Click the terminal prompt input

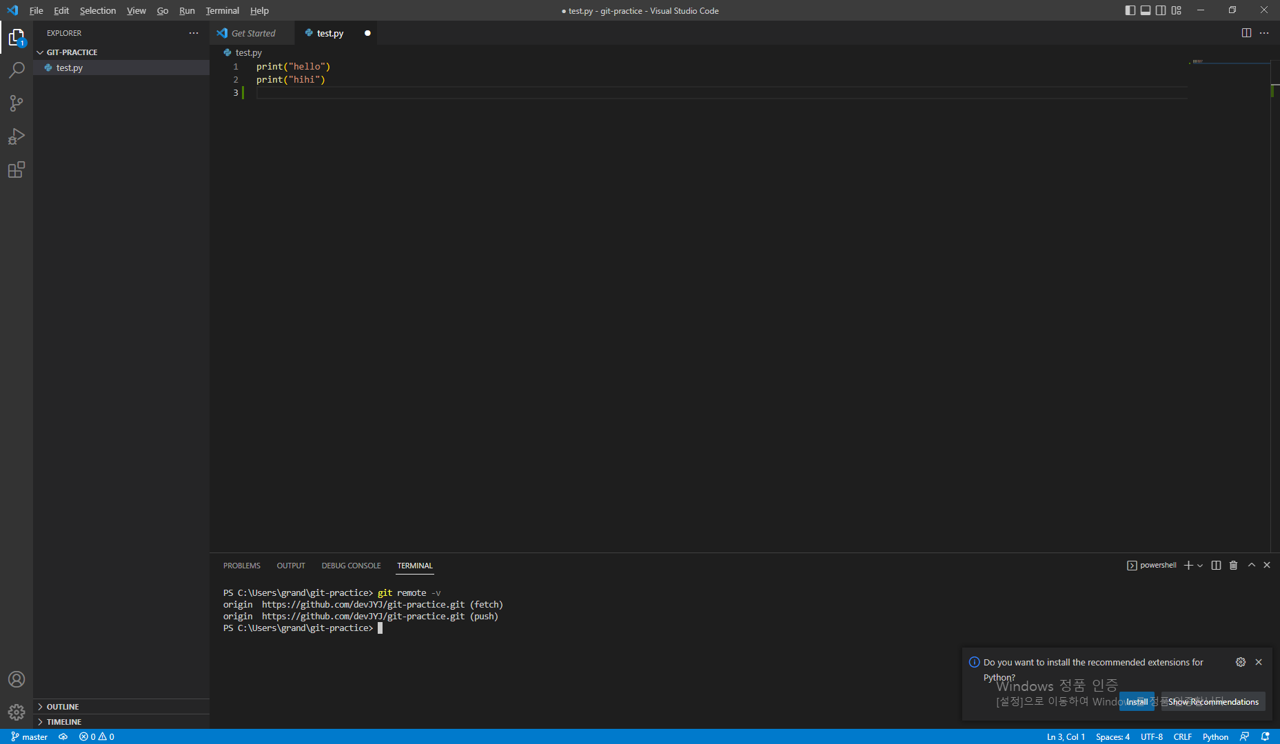[380, 628]
